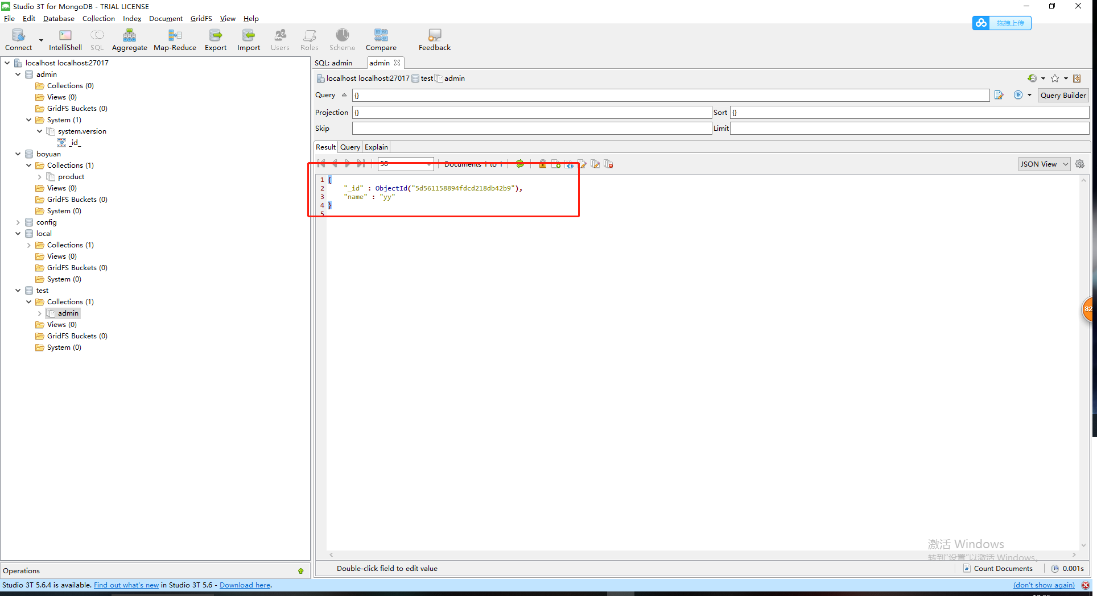
Task: Open the Compare tool
Action: pyautogui.click(x=381, y=40)
